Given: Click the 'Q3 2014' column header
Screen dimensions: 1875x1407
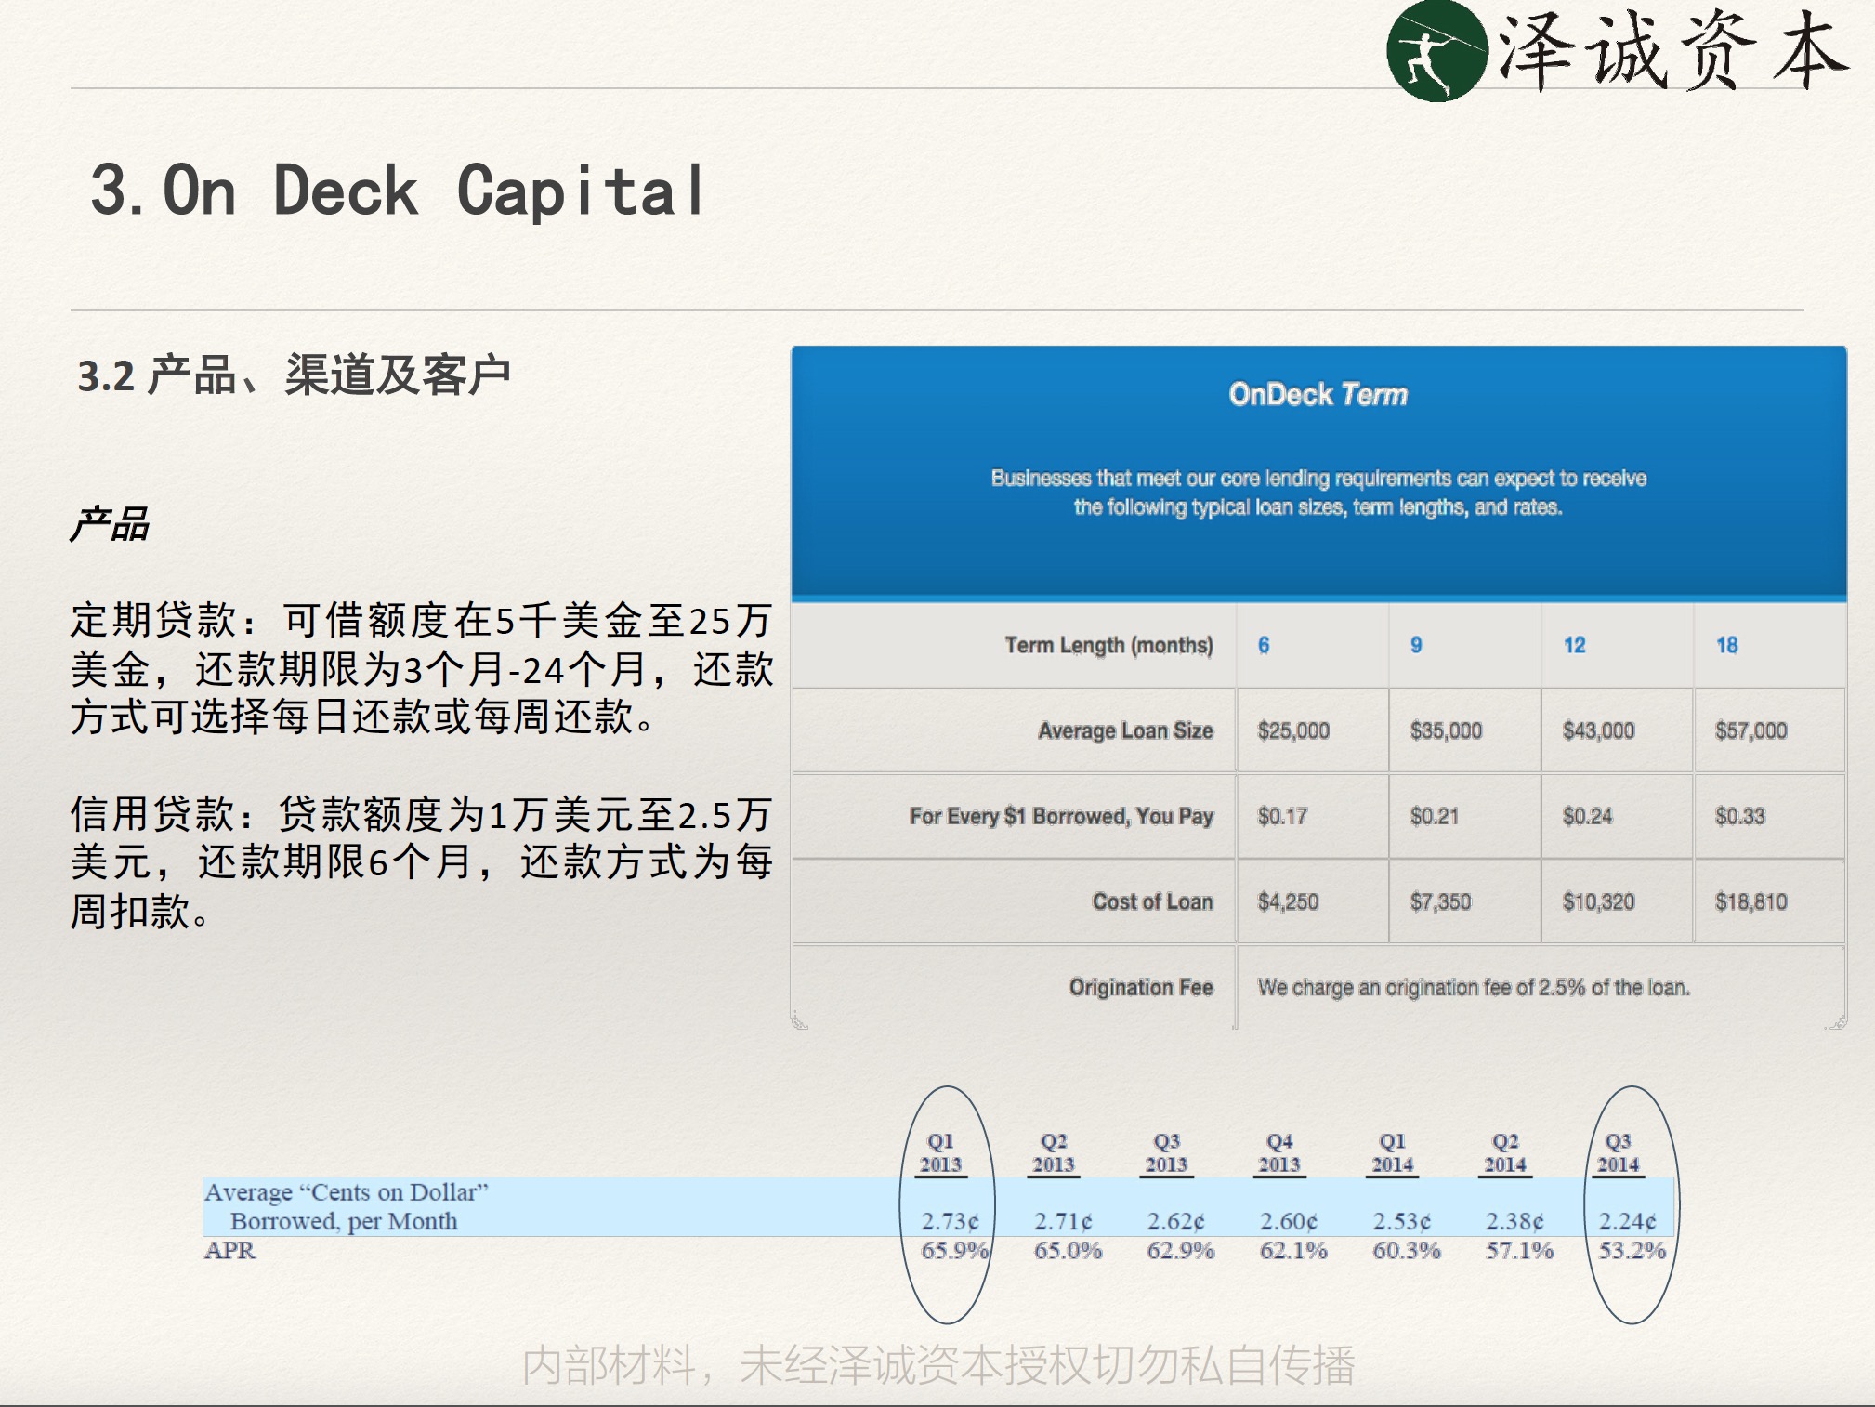Looking at the screenshot, I should pyautogui.click(x=1618, y=1152).
